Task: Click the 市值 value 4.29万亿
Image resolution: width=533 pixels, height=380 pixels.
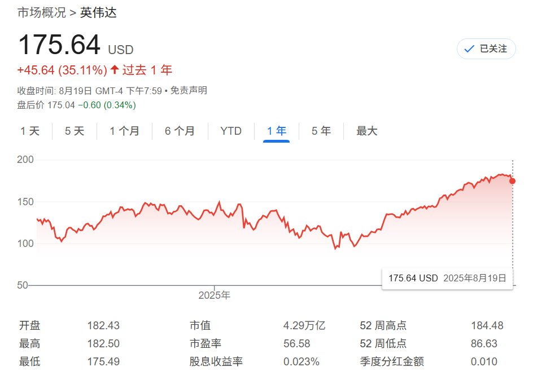Action: (x=304, y=326)
